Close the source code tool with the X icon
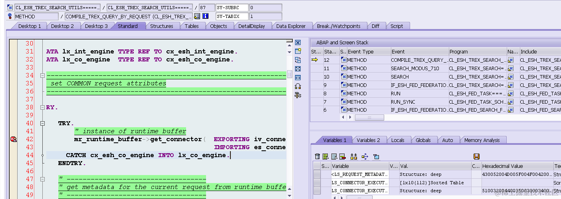The image size is (561, 199). [x=297, y=42]
